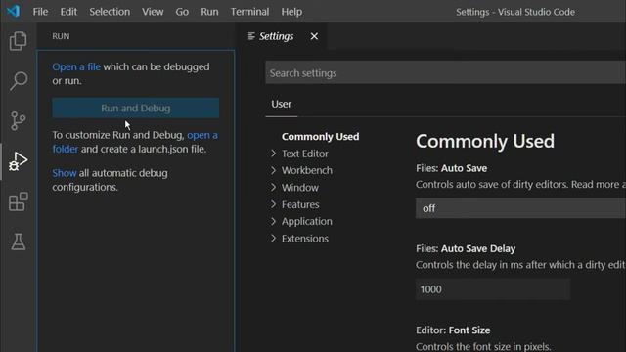
Task: Open the Go menu
Action: click(182, 12)
